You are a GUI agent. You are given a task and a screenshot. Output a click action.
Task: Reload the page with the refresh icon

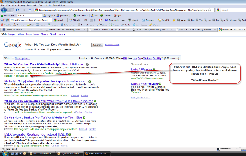(x=18, y=10)
